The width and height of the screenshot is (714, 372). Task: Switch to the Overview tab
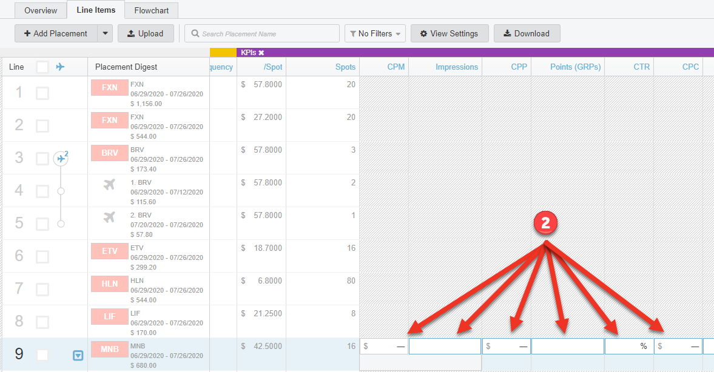[41, 10]
